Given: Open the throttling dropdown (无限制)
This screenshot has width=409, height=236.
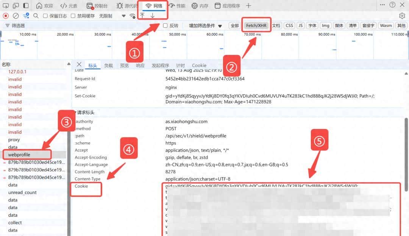Looking at the screenshot, I should pos(112,16).
